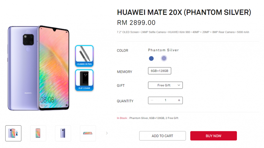Add the phone to cart
264x148 pixels.
pyautogui.click(x=162, y=136)
